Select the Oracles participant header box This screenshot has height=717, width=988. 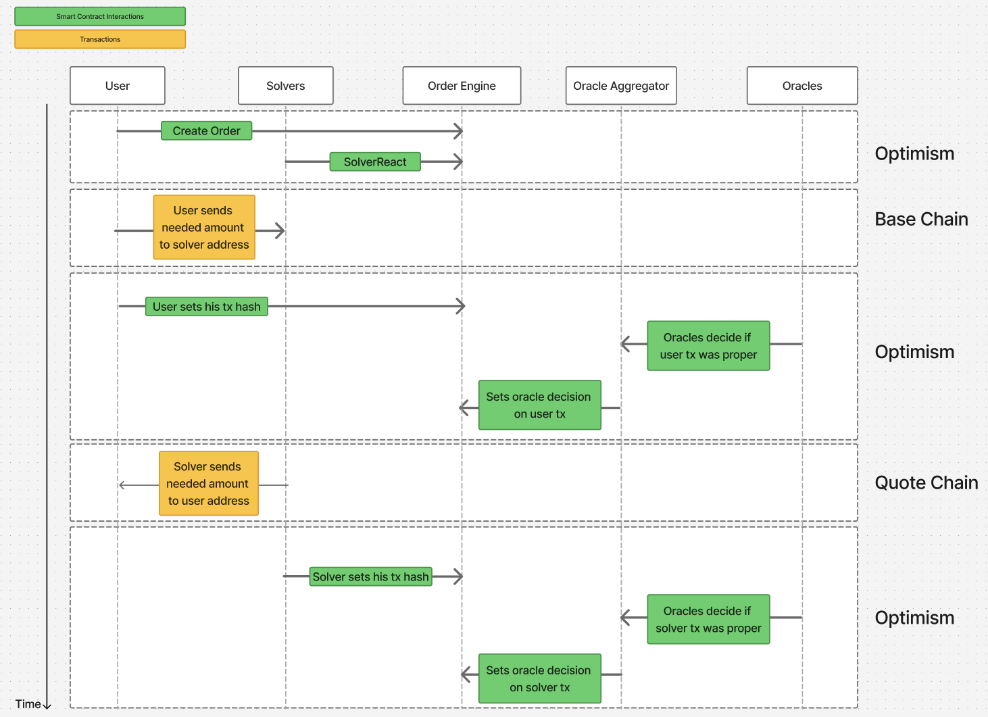click(802, 86)
